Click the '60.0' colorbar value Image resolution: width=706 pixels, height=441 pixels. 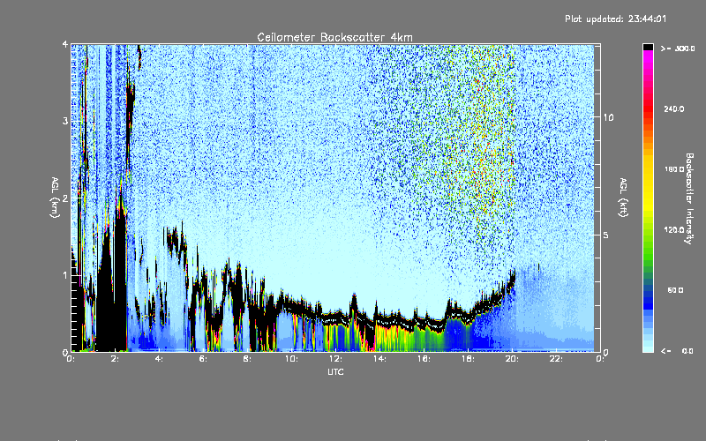click(675, 290)
